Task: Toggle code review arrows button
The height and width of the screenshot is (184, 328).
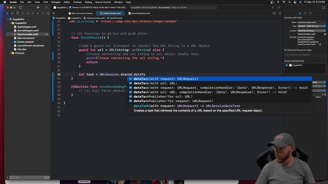Action: [279, 8]
